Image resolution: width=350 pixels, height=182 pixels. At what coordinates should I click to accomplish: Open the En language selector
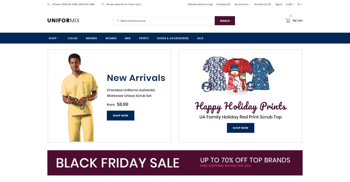coord(300,4)
